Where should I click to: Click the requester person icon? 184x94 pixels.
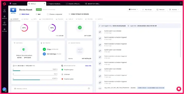coord(48,14)
